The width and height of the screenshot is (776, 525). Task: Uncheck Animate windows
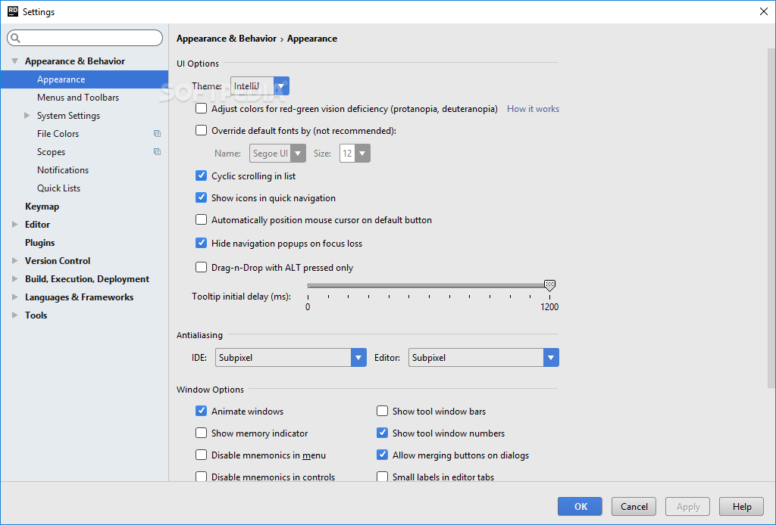point(201,411)
